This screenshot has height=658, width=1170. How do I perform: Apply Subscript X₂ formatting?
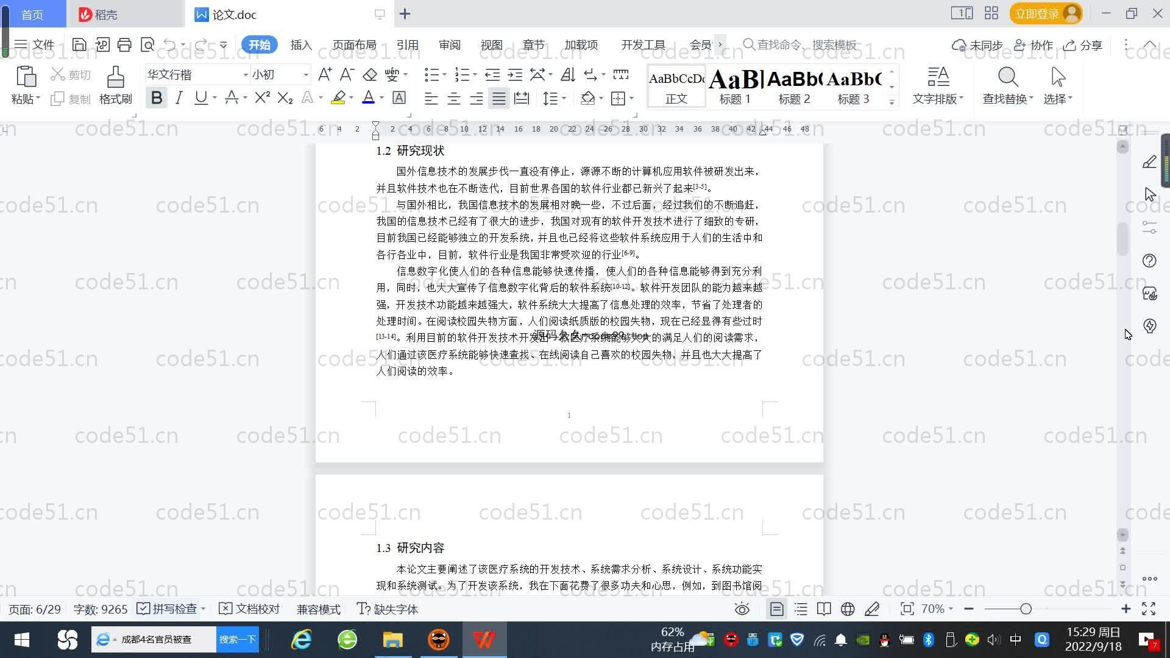285,97
